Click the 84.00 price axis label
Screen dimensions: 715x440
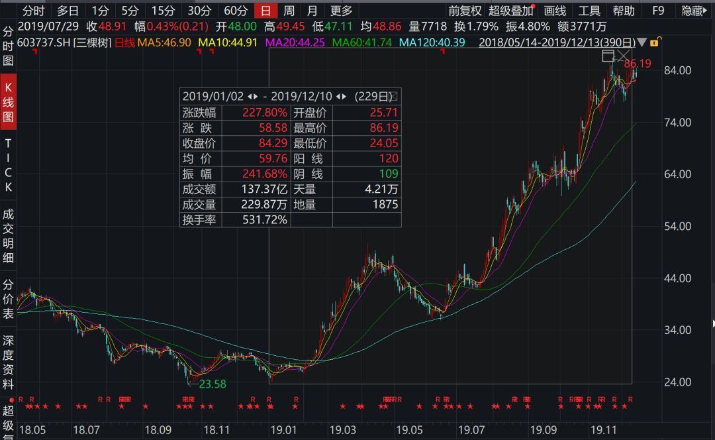point(678,70)
